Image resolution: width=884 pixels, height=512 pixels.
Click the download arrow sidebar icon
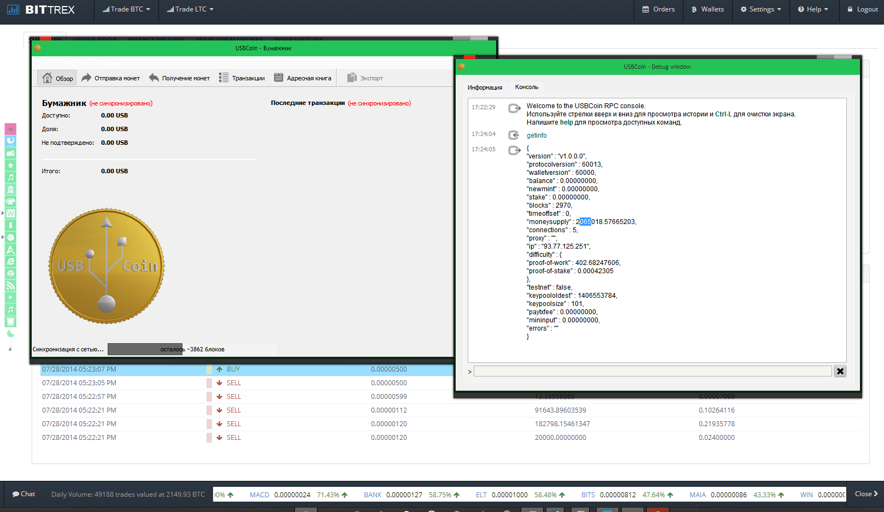tap(10, 225)
